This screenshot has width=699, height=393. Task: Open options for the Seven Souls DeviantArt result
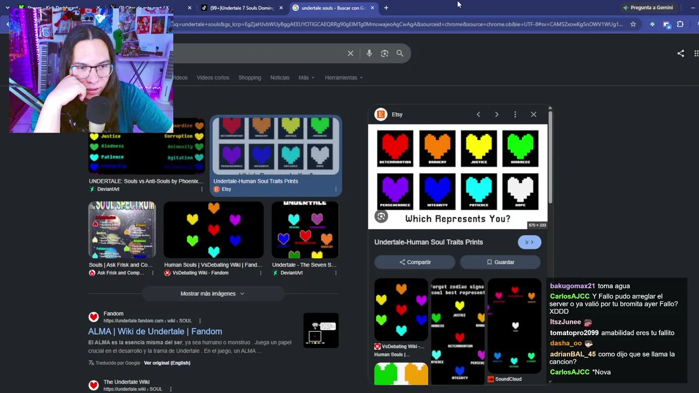(x=335, y=273)
